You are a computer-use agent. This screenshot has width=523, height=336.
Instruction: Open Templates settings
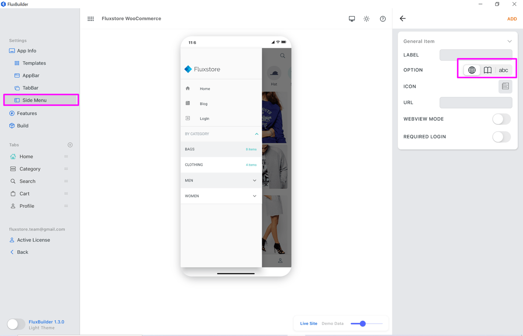tap(30, 63)
